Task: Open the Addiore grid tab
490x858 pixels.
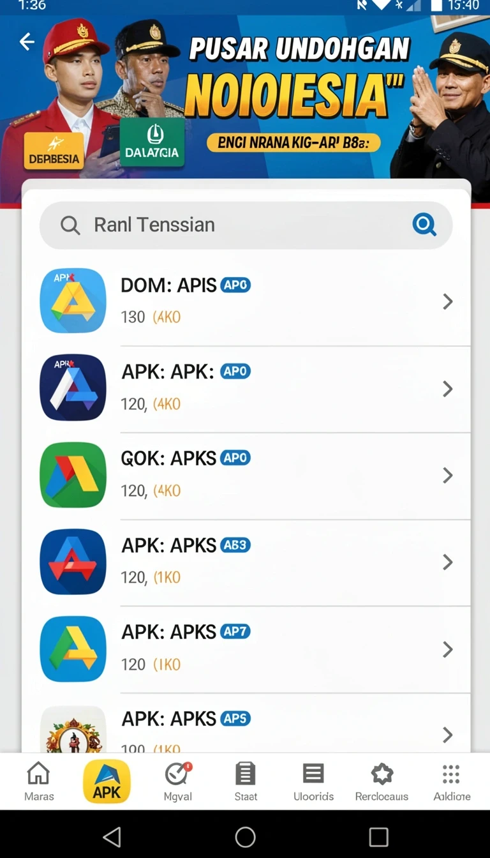Action: click(x=452, y=781)
